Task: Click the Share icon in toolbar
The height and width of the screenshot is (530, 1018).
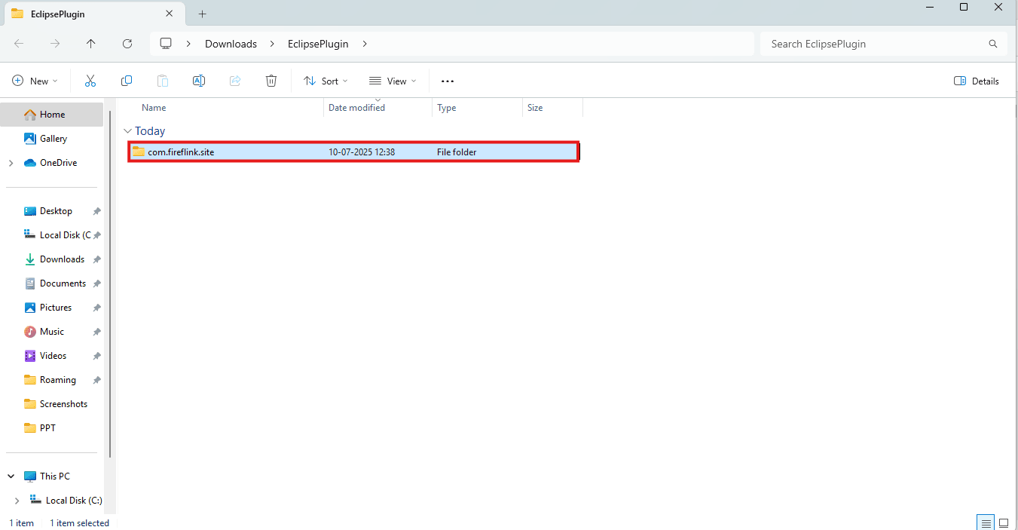Action: [x=235, y=81]
